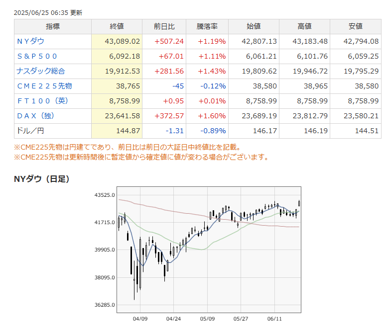Open the ナスダック総合 index link
This screenshot has width=387, height=331.
click(x=41, y=71)
